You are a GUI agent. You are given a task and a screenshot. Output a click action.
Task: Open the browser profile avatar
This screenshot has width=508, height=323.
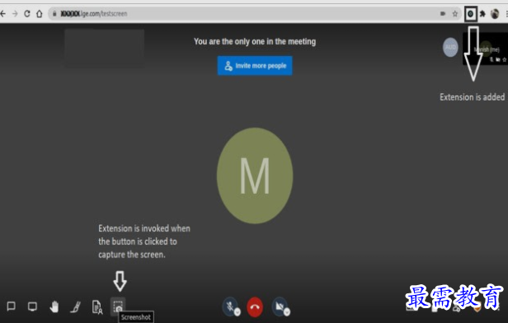(495, 13)
